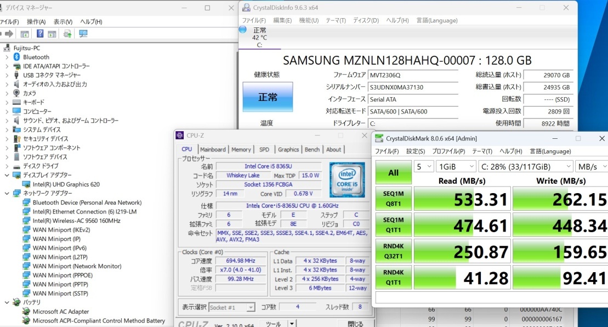
Task: Switch to the Memory tab in CPU-Z
Action: [241, 149]
